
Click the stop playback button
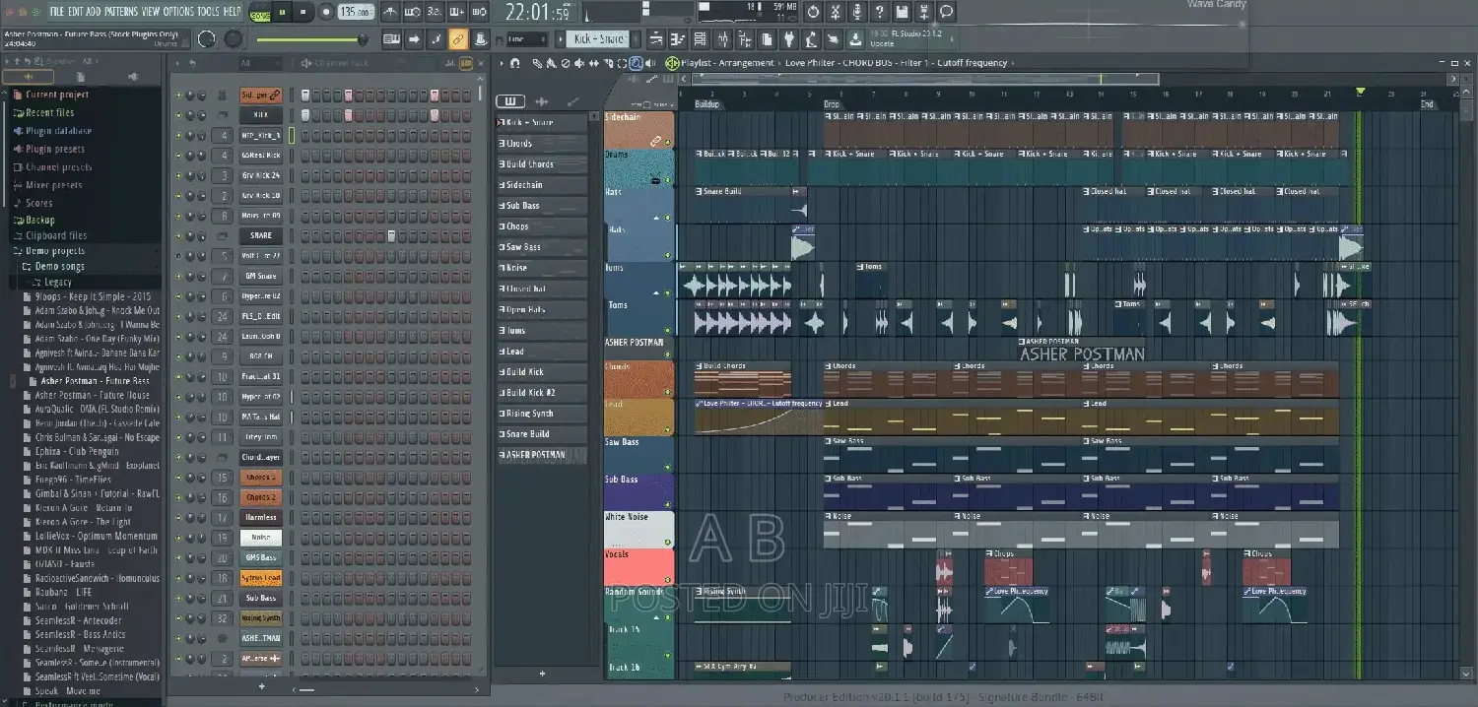(302, 12)
